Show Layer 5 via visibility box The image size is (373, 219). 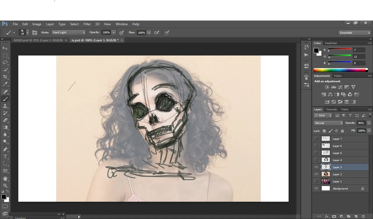(x=316, y=153)
